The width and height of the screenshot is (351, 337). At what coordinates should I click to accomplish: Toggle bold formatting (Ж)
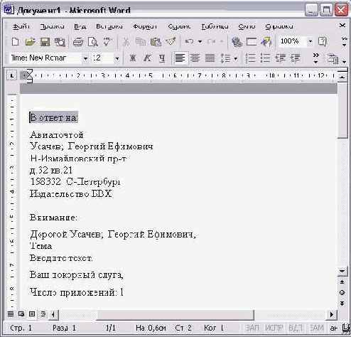tap(133, 58)
